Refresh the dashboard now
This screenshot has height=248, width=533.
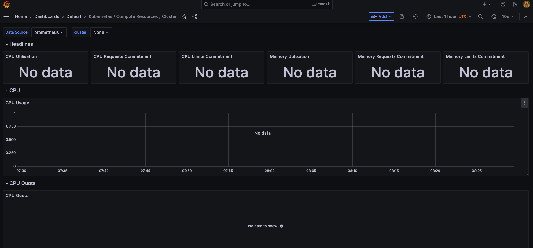coord(494,16)
